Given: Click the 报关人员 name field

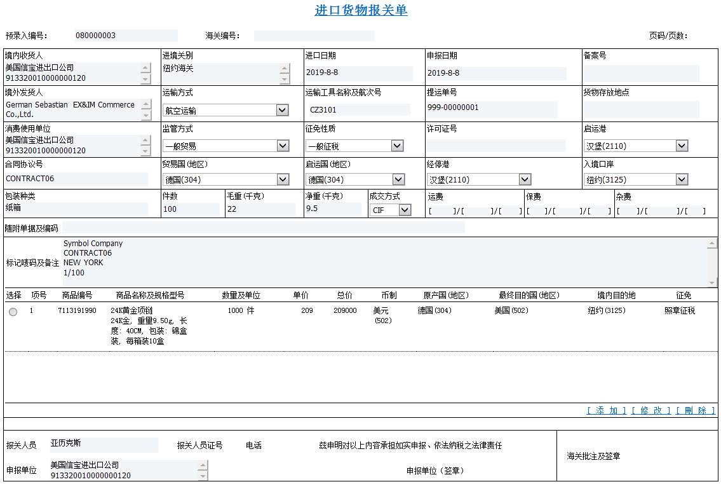Looking at the screenshot, I should (x=104, y=443).
